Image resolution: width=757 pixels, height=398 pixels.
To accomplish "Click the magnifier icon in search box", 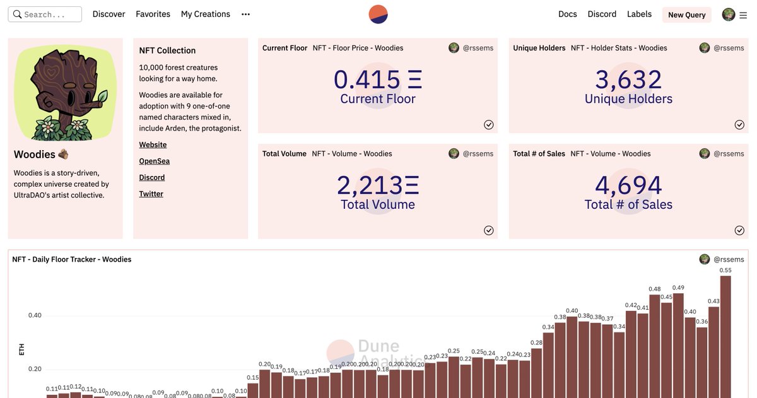I will pos(17,14).
